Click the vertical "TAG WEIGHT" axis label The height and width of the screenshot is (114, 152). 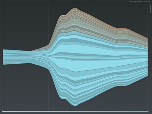tap(151, 9)
